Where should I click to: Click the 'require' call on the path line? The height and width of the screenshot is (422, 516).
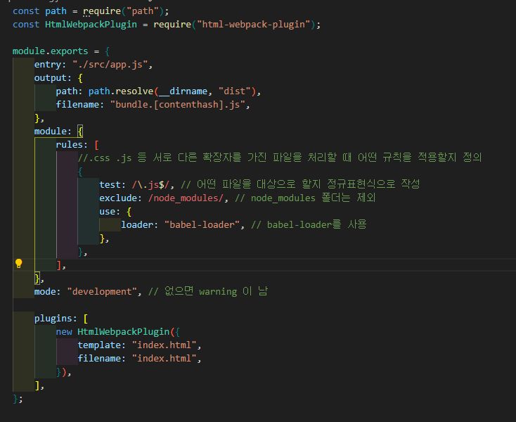point(102,11)
